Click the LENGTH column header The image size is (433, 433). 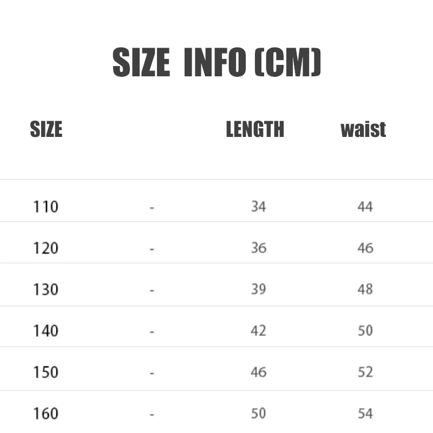pos(255,129)
